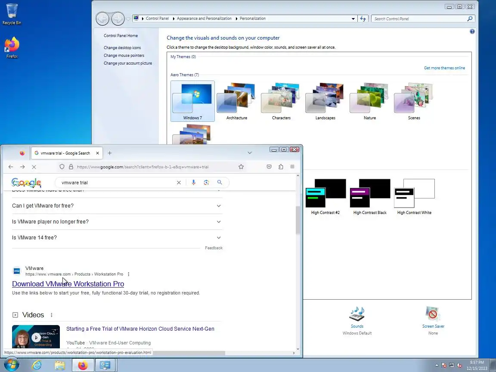Image resolution: width=496 pixels, height=372 pixels.
Task: Open a new Firefox tab
Action: 109,153
